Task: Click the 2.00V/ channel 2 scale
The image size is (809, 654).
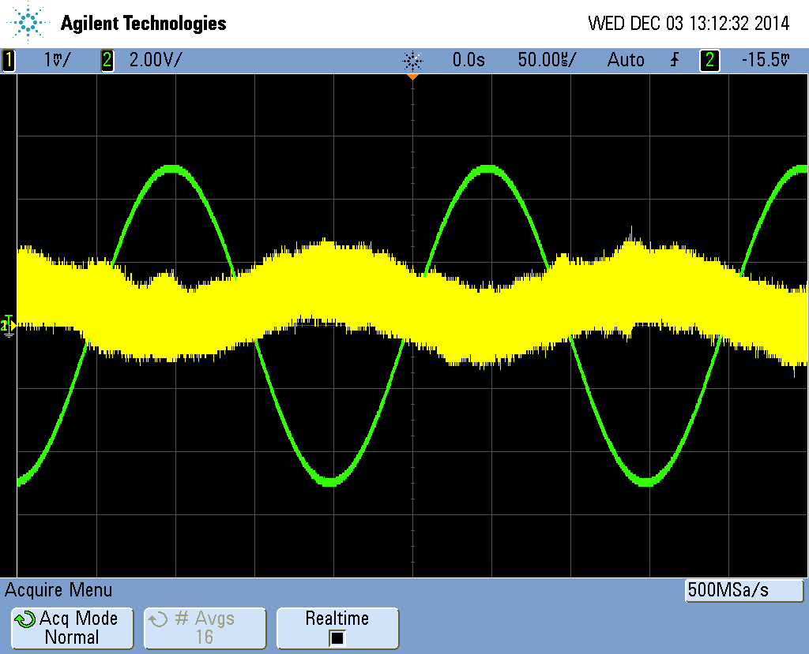Action: tap(156, 60)
